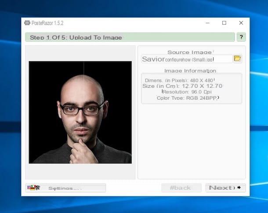Screen dimensions: 268x213
Task: Click the Size in cm value line
Action: [182, 86]
